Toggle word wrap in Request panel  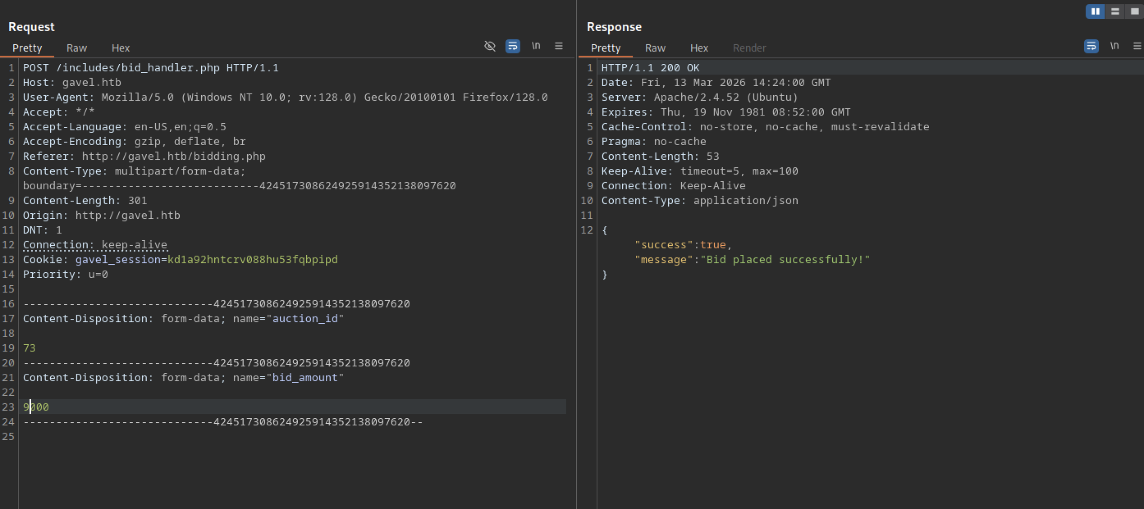(513, 46)
